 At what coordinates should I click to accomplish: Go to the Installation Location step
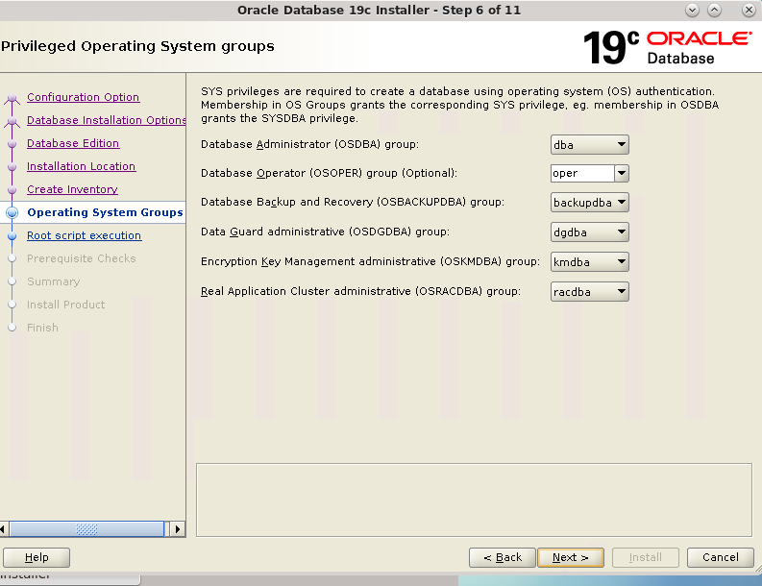[x=81, y=166]
